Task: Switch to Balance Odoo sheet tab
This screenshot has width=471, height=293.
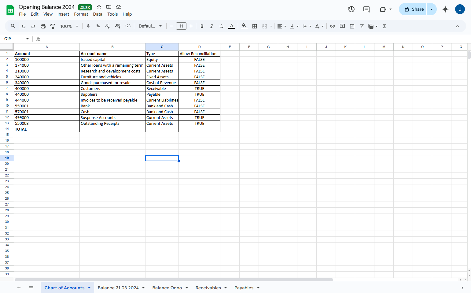Action: tap(167, 288)
